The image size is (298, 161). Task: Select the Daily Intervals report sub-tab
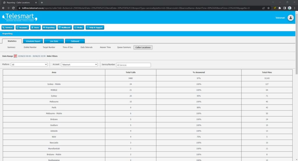pos(86,47)
